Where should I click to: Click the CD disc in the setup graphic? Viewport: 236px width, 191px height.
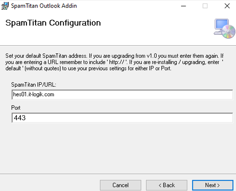[x=228, y=31]
